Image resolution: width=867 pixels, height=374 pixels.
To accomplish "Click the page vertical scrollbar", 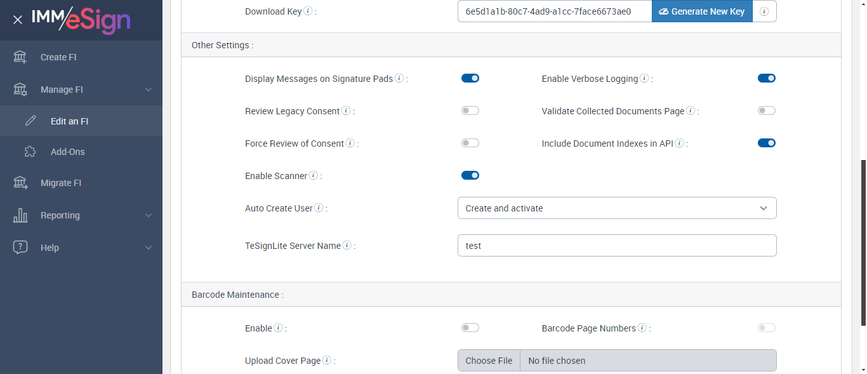I will [861, 241].
